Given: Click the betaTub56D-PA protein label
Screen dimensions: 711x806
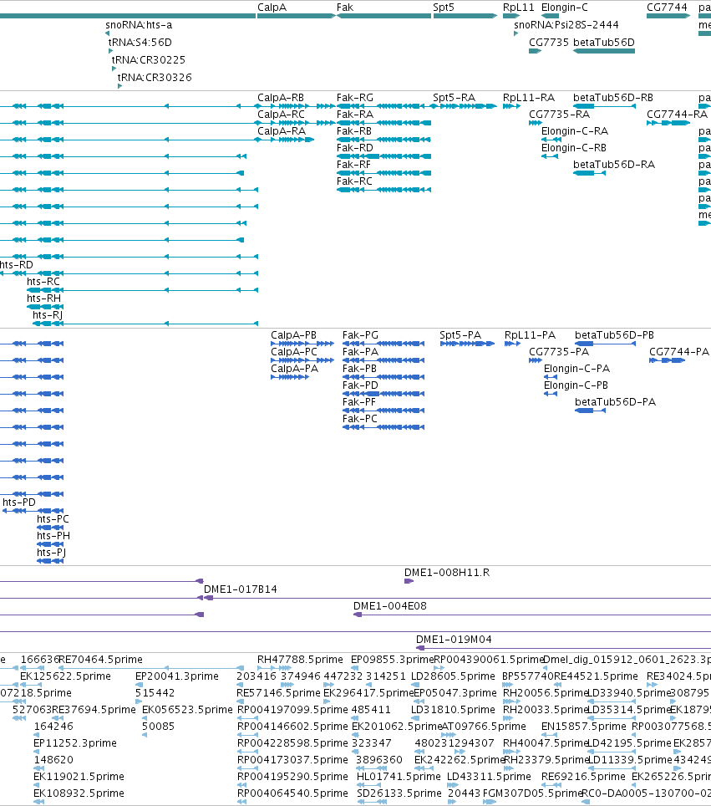Looking at the screenshot, I should click(x=615, y=402).
